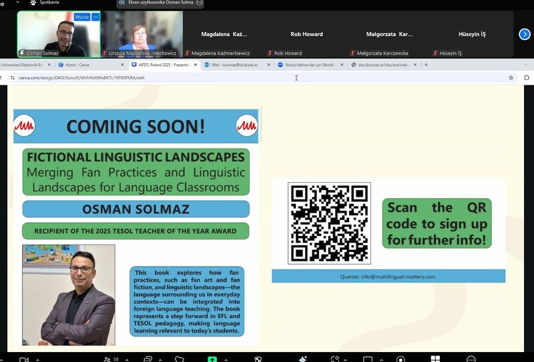Viewport: 534px width, 362px height.
Task: Open the More options ellipsis in Zoom toolbar
Action: [x=471, y=359]
